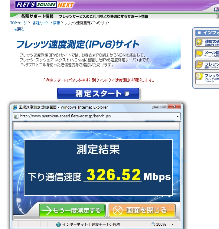Click もう一度測定する green button
The height and width of the screenshot is (229, 219).
point(72,211)
